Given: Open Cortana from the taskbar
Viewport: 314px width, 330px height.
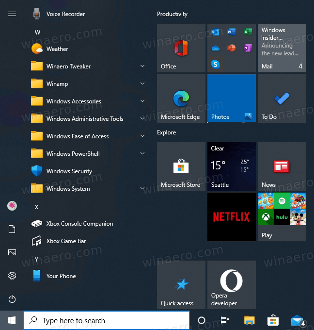Looking at the screenshot, I should pos(202,320).
